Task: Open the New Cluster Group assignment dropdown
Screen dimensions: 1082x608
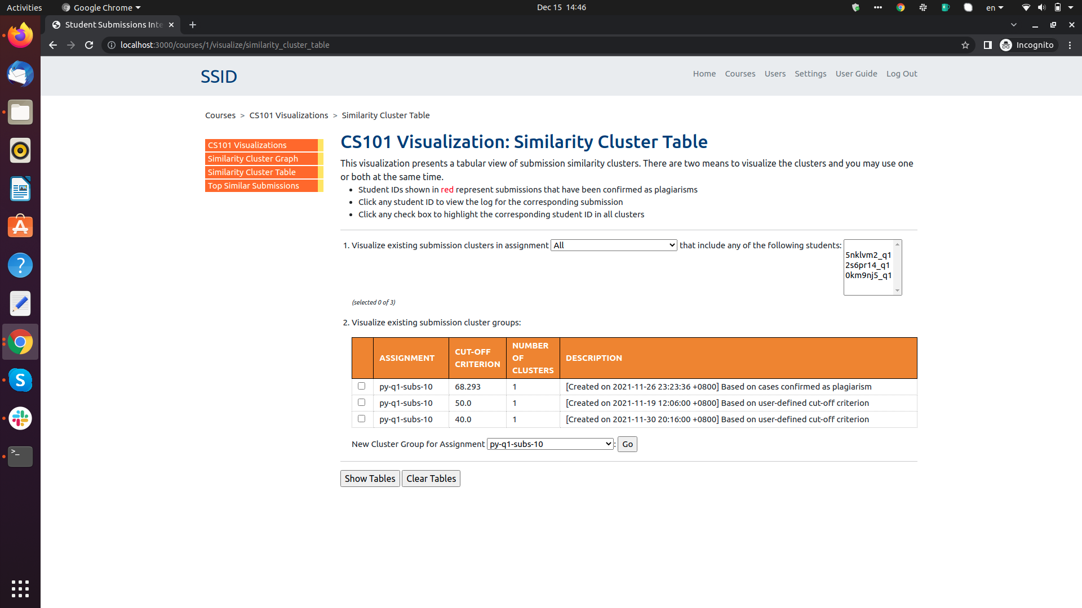Action: pyautogui.click(x=549, y=444)
